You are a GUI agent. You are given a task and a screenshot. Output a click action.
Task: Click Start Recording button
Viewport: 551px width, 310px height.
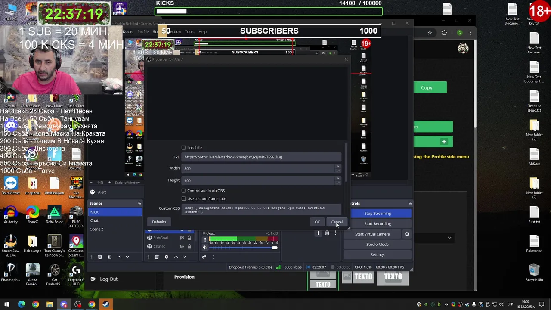tap(378, 224)
